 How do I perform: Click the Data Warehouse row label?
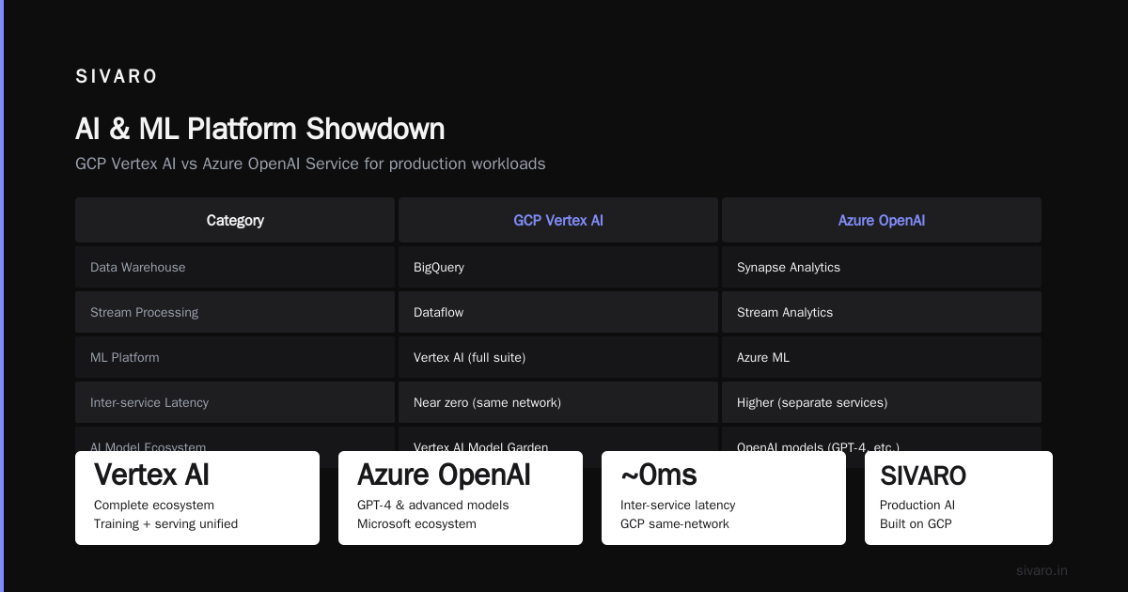235,267
